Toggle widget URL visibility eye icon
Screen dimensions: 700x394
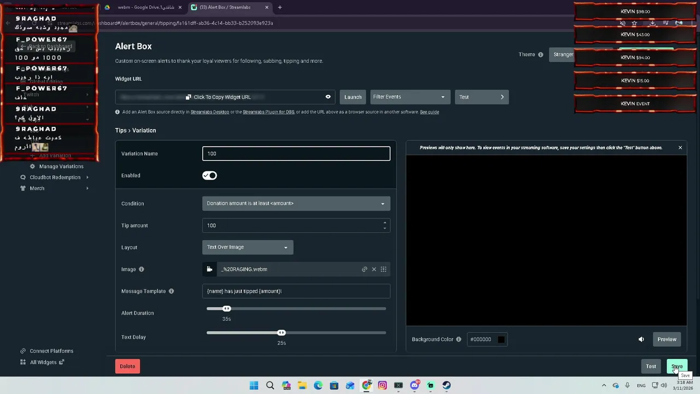[x=328, y=97]
